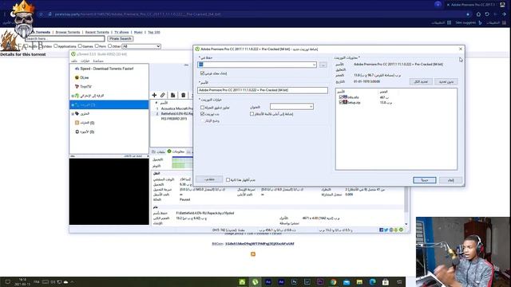The height and width of the screenshot is (287, 511).
Task: Expand the Torrents (3) sidebar node
Action: 73,105
